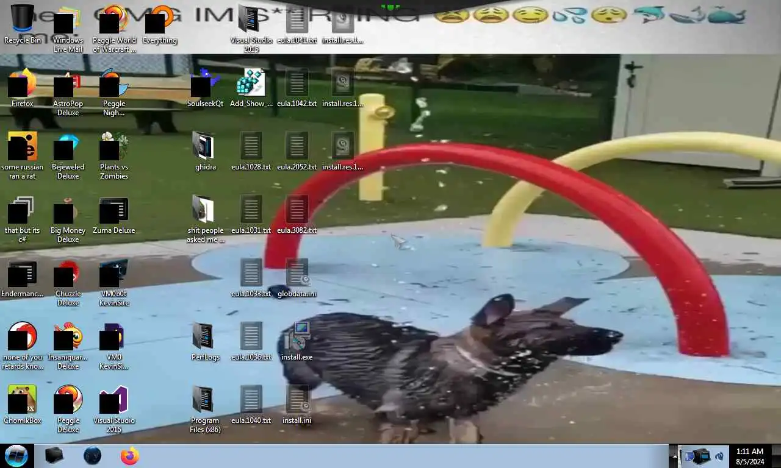Select eula.1040.txt file
This screenshot has width=781, height=468.
pyautogui.click(x=251, y=405)
